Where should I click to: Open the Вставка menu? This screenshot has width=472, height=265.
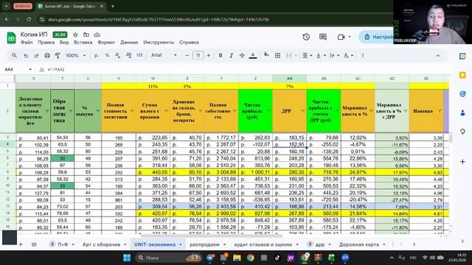(83, 43)
